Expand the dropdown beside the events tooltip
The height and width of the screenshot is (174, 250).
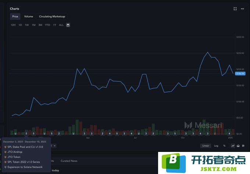tap(54, 146)
